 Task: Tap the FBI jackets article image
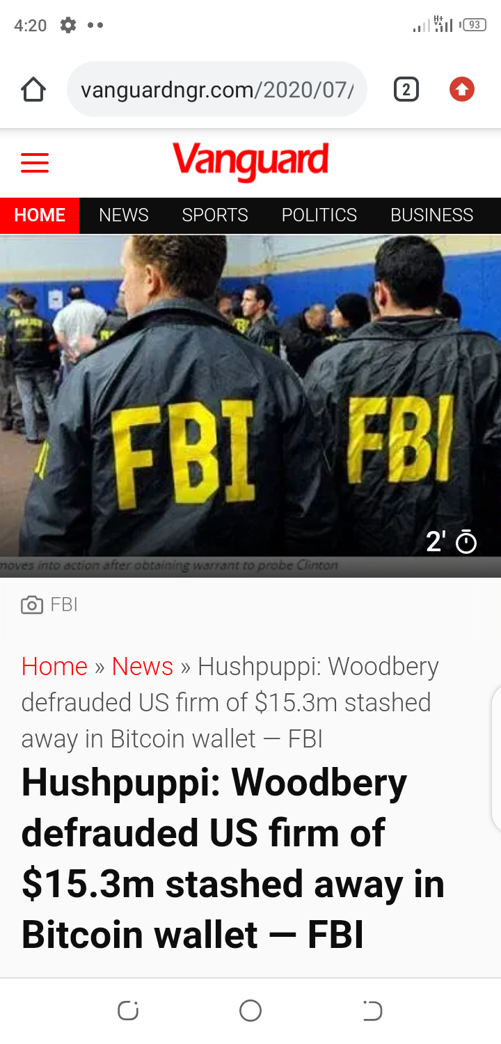[250, 395]
